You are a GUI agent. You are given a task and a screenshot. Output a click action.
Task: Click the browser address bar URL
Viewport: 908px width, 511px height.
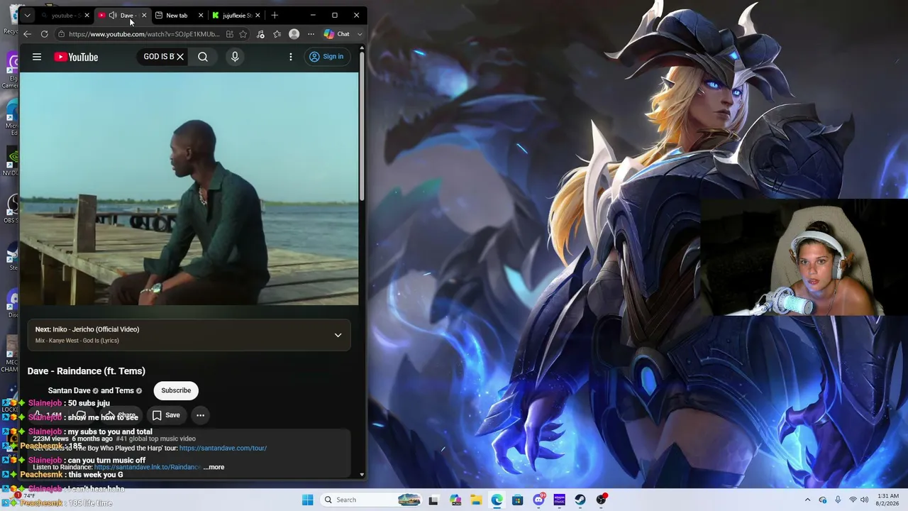144,34
